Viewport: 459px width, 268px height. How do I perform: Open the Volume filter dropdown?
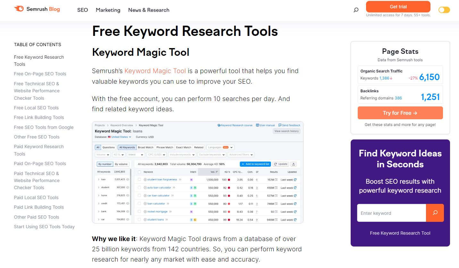[103, 155]
